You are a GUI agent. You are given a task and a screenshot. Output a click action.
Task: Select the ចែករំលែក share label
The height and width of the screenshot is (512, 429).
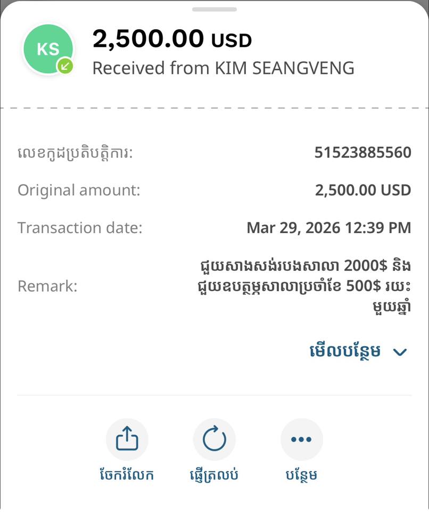coord(127,475)
